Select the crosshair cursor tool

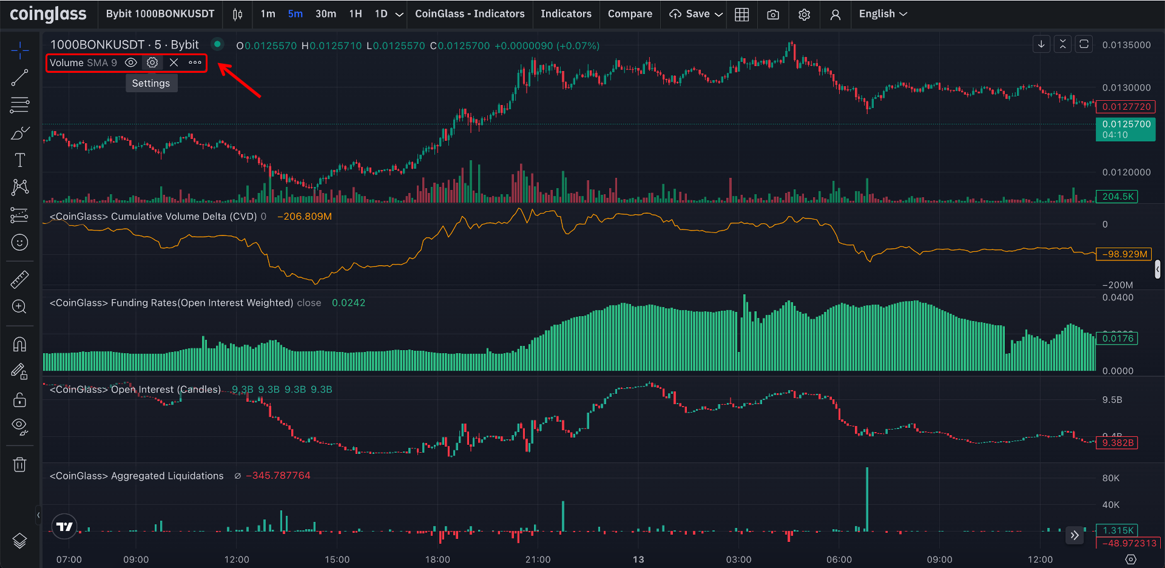point(19,50)
